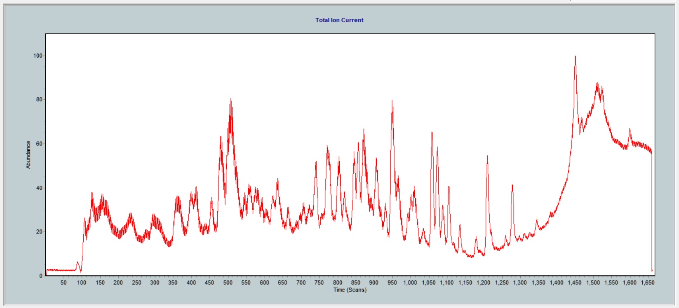
Task: Select the peak near scan 775
Action: pos(327,146)
